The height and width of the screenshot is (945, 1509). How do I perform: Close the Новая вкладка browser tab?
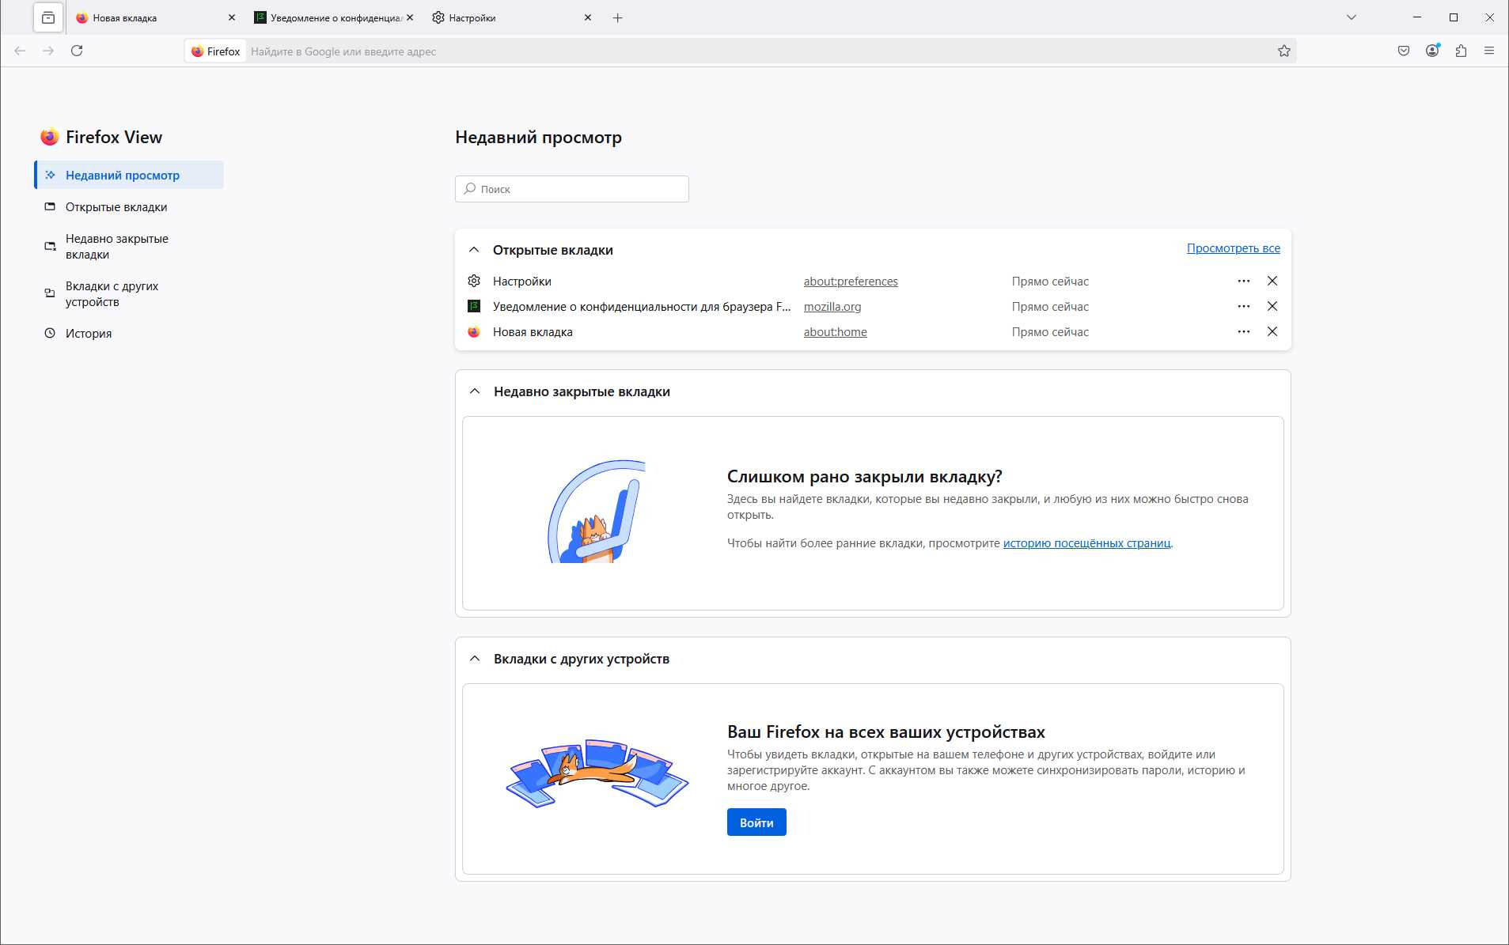(x=232, y=17)
